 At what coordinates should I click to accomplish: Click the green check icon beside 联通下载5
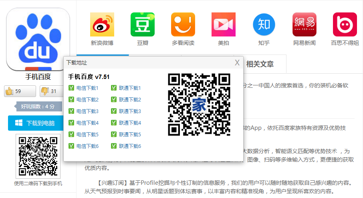(x=114, y=134)
